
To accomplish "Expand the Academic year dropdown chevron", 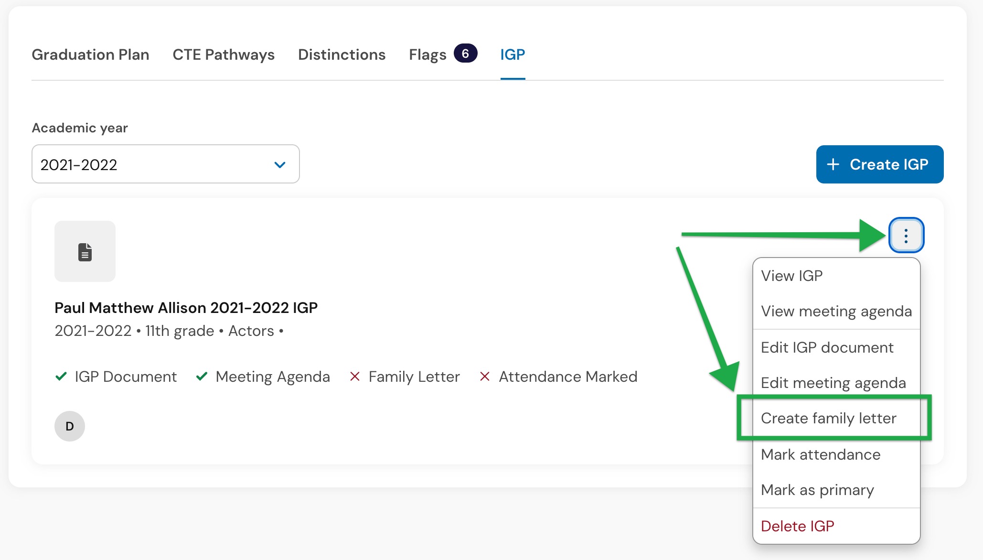I will coord(280,165).
